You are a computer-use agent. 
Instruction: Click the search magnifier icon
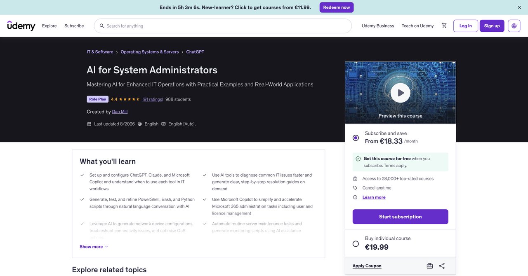tap(102, 26)
